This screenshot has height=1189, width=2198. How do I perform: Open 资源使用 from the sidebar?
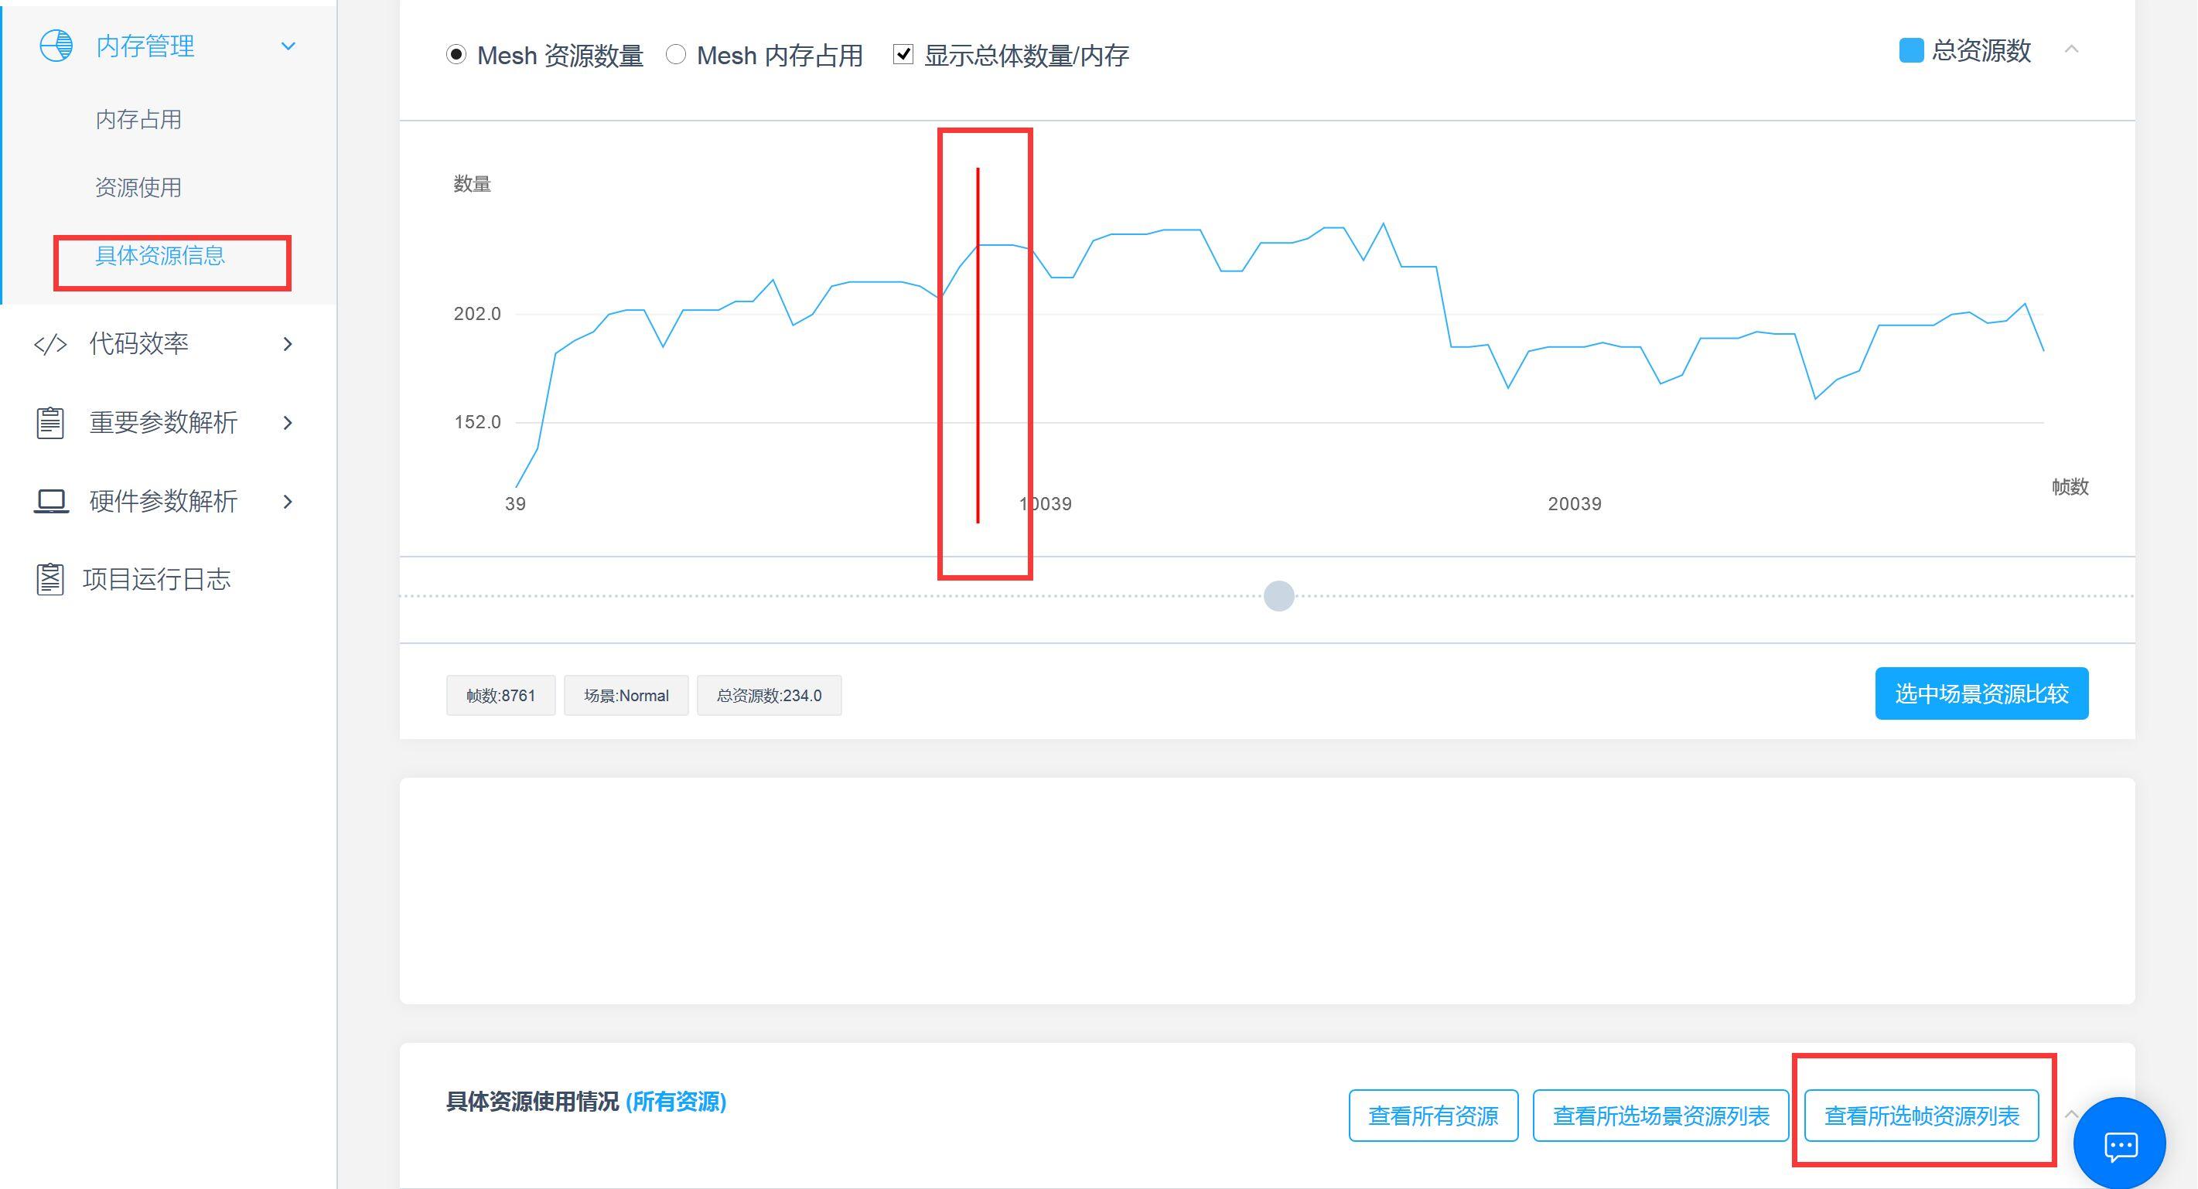click(x=138, y=187)
